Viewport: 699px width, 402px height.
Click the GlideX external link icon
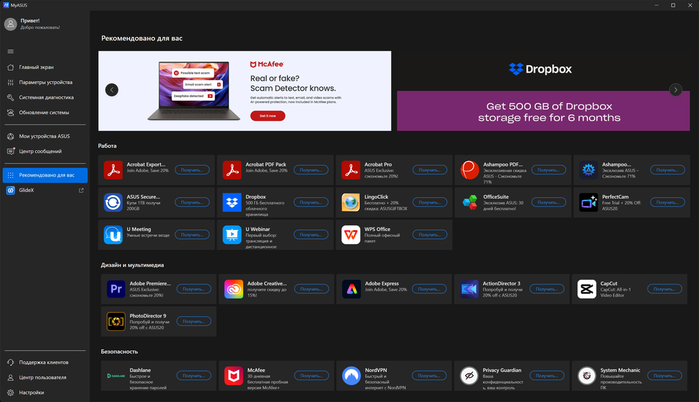point(81,190)
